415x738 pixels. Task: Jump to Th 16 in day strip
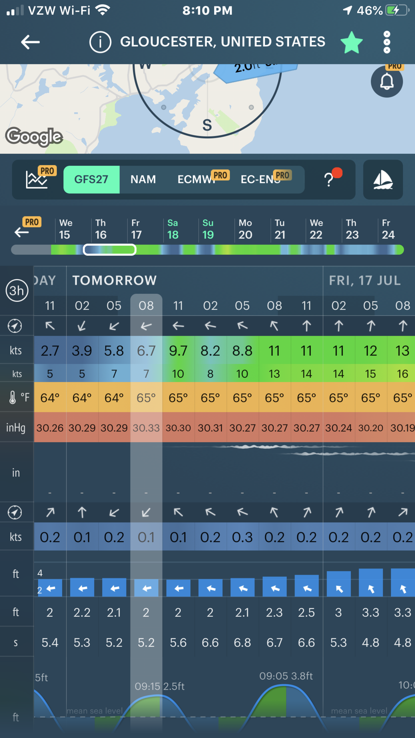click(100, 229)
